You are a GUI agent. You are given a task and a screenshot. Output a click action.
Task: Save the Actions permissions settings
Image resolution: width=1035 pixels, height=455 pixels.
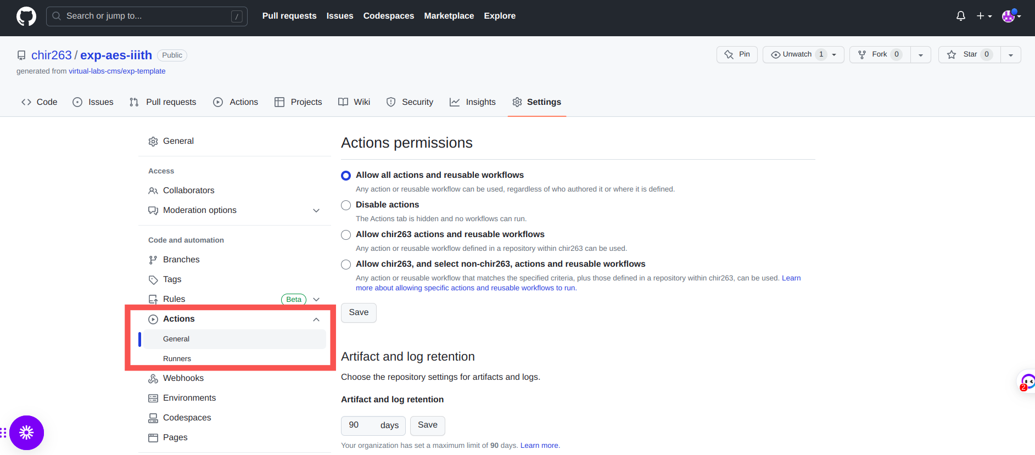click(x=359, y=313)
